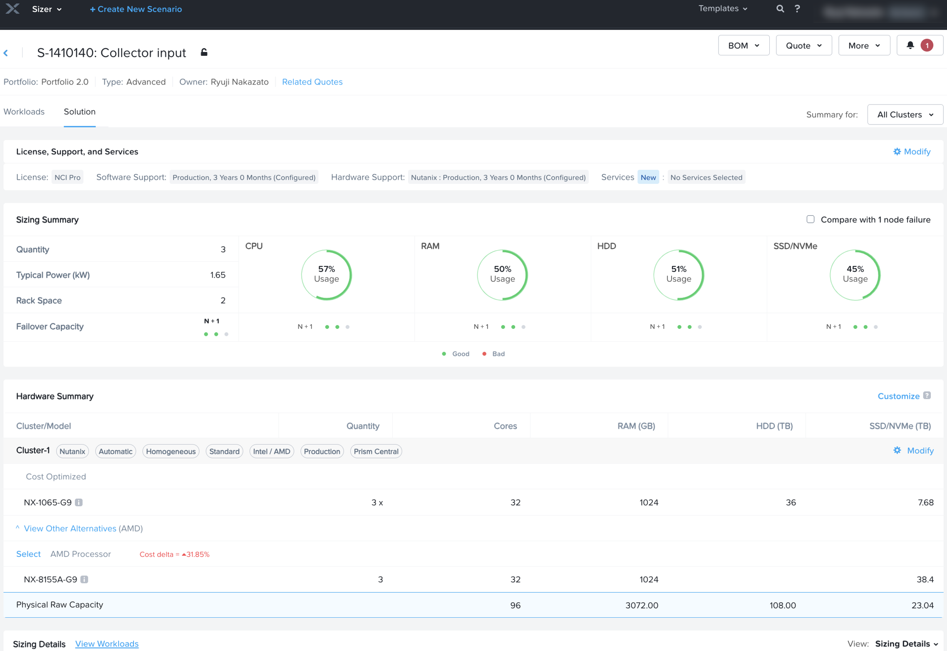Click the Software Support configured value tag

click(x=244, y=177)
